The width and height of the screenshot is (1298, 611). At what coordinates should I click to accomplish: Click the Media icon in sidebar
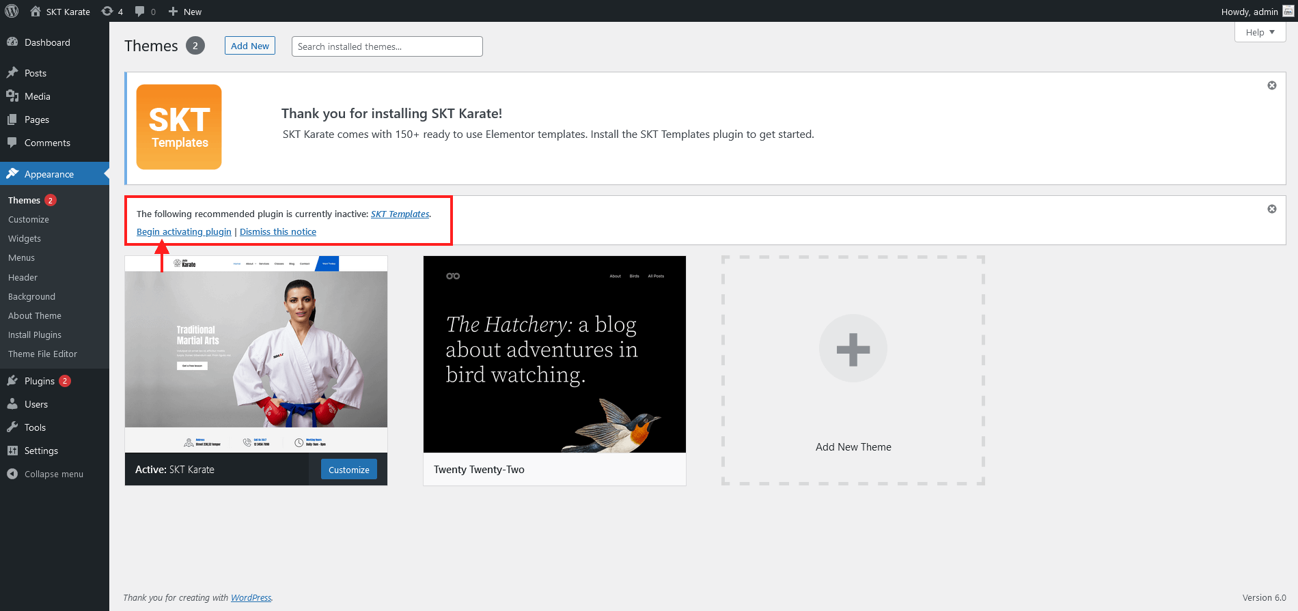point(12,96)
